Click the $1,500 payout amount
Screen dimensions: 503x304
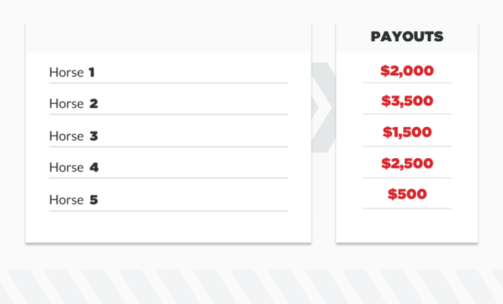pos(407,132)
